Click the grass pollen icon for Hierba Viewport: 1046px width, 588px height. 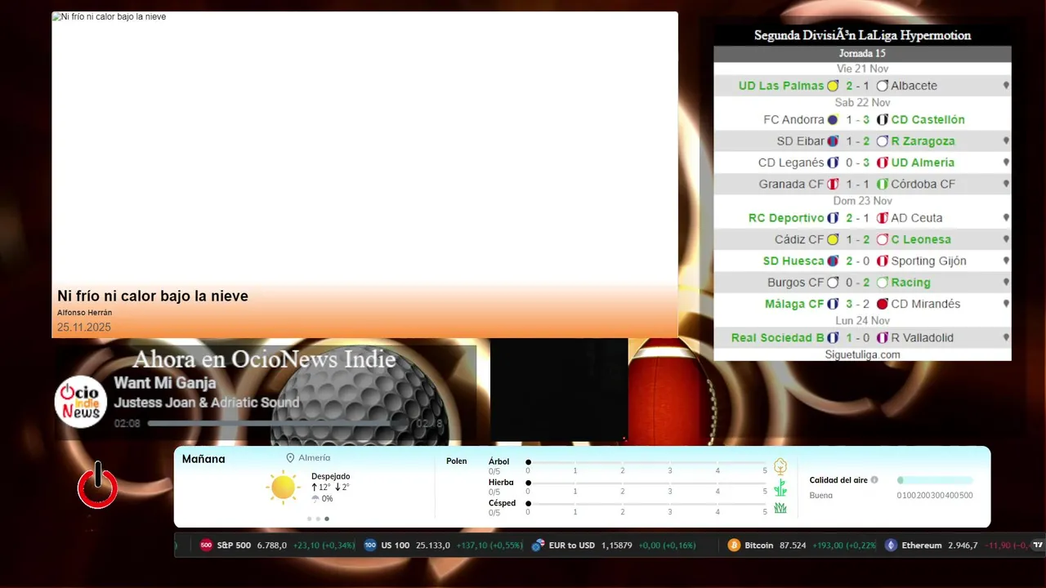780,488
